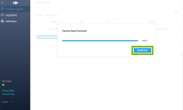
Task: Click the green MC Output status indicator
Action: coord(3,85)
